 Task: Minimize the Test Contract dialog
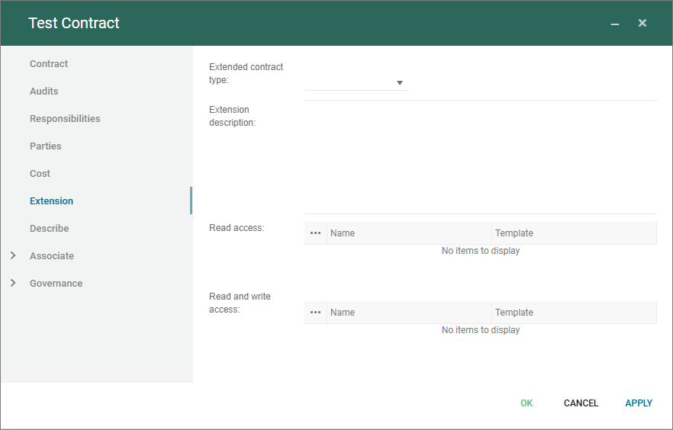[614, 24]
